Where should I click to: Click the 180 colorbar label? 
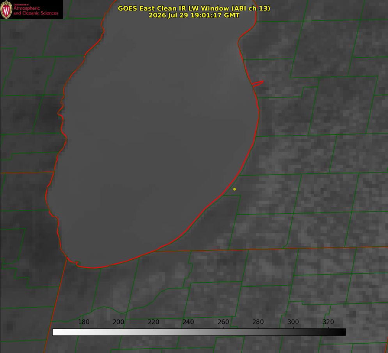[x=84, y=322]
